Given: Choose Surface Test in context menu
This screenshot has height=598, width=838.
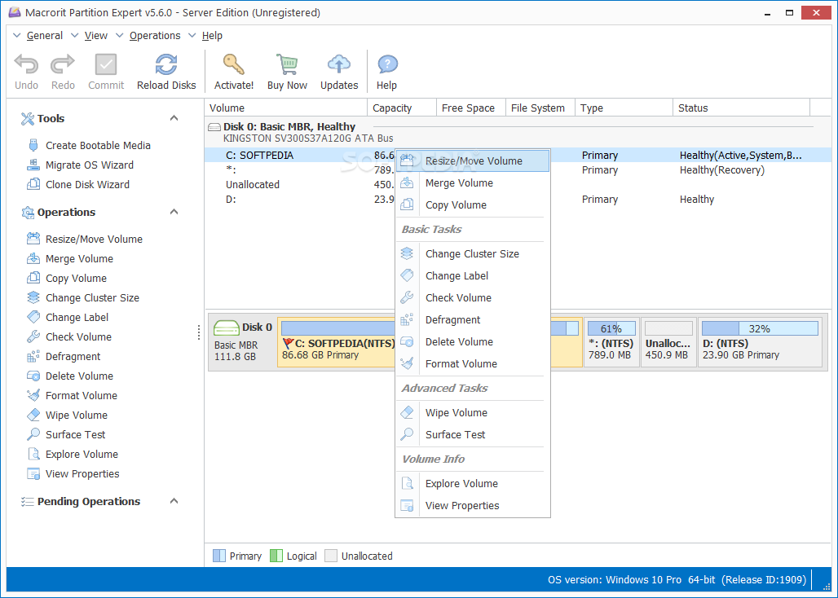Looking at the screenshot, I should pyautogui.click(x=473, y=434).
